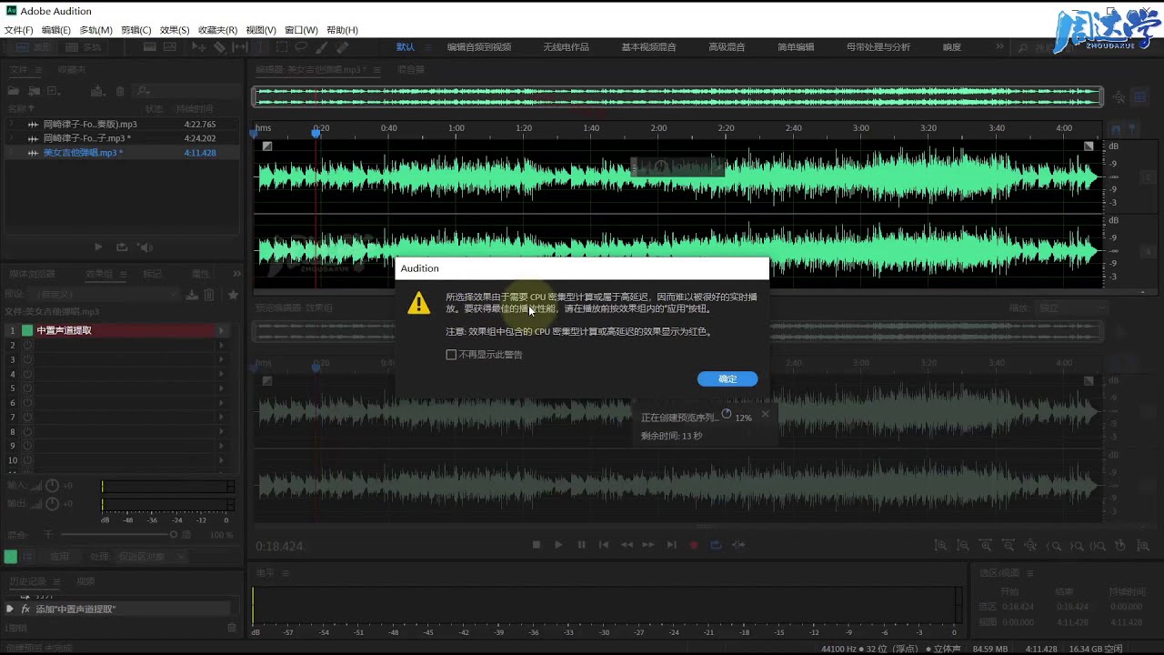Switch to the 标记 panel tab

[152, 274]
